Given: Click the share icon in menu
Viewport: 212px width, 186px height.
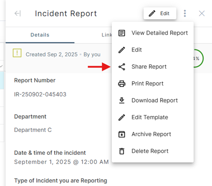Looking at the screenshot, I should (122, 67).
